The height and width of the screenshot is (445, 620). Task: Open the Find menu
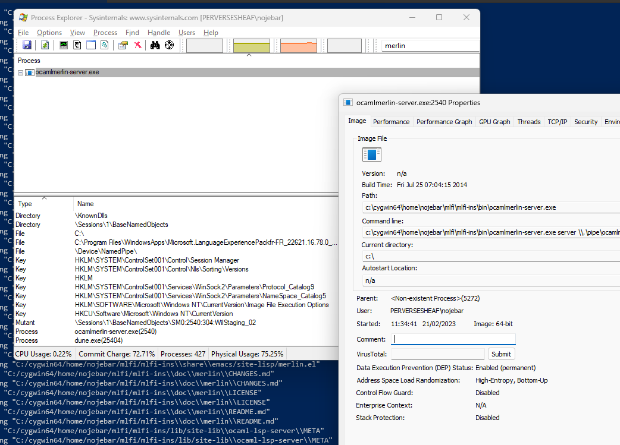click(x=132, y=32)
